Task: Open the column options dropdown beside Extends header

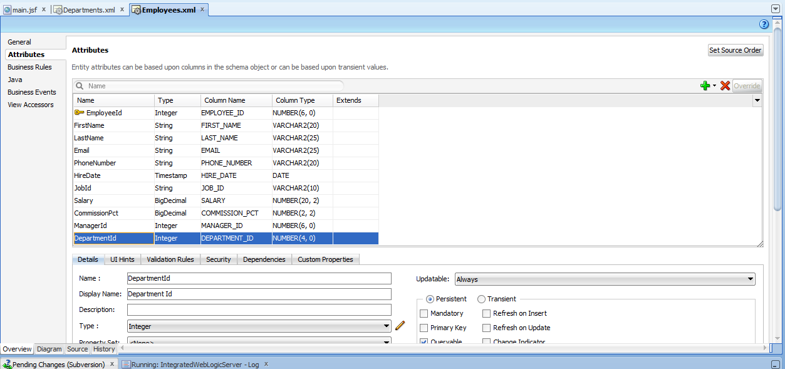Action: click(x=757, y=100)
